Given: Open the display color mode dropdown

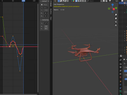Looking at the screenshot, I should click(x=46, y=13).
